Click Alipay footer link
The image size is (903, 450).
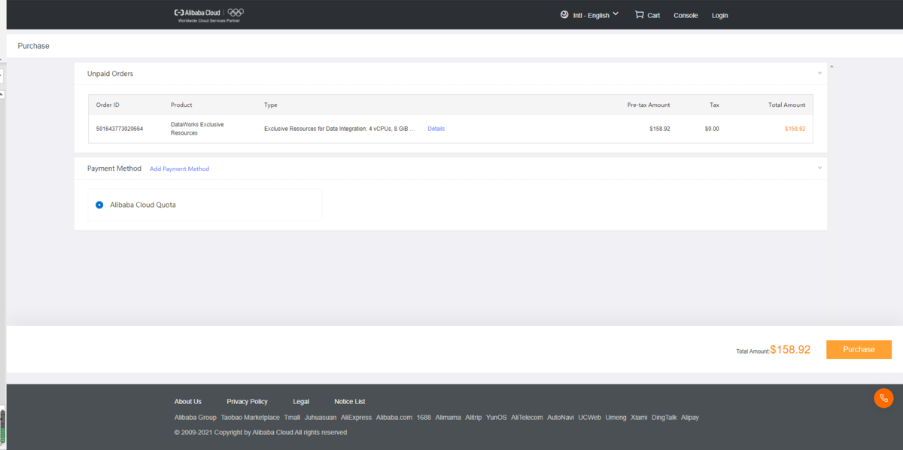[x=690, y=417]
